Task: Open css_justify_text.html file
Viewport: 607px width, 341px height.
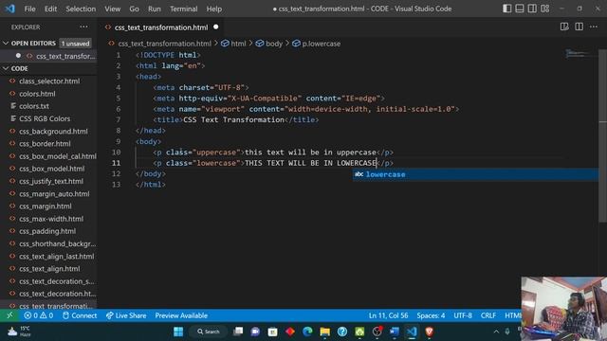Action: [50, 181]
